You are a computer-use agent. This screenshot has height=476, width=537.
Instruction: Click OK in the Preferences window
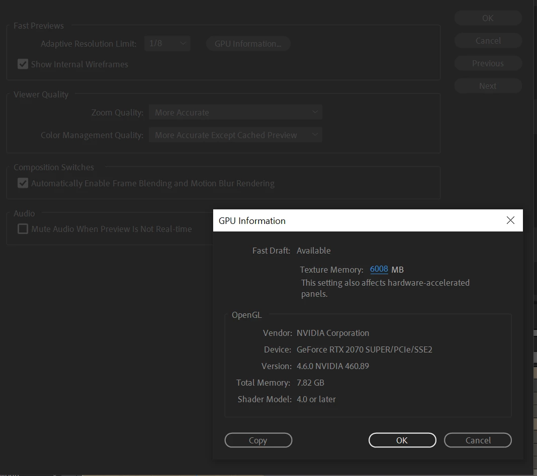click(x=488, y=18)
